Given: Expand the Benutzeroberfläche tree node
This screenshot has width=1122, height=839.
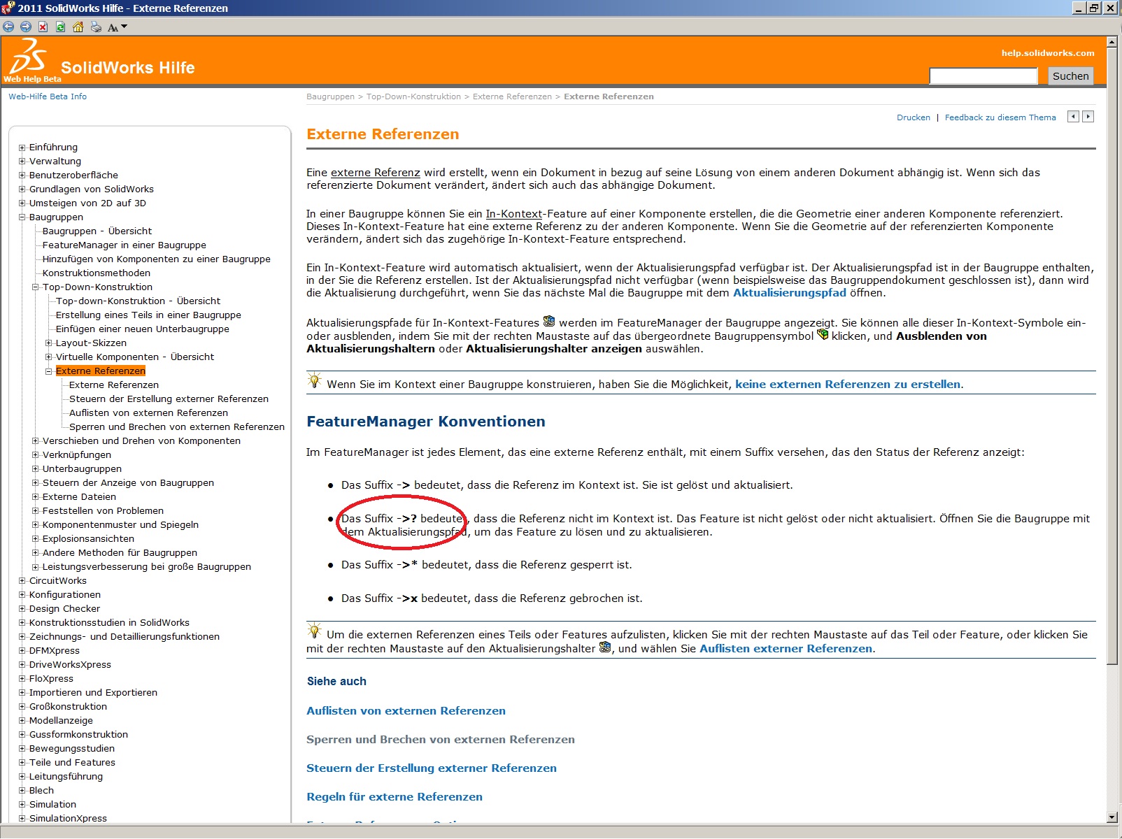Looking at the screenshot, I should (22, 175).
